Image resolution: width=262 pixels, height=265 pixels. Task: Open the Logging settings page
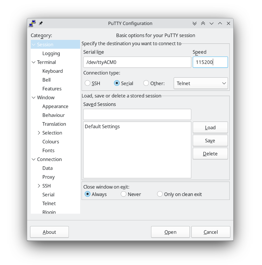pos(51,53)
